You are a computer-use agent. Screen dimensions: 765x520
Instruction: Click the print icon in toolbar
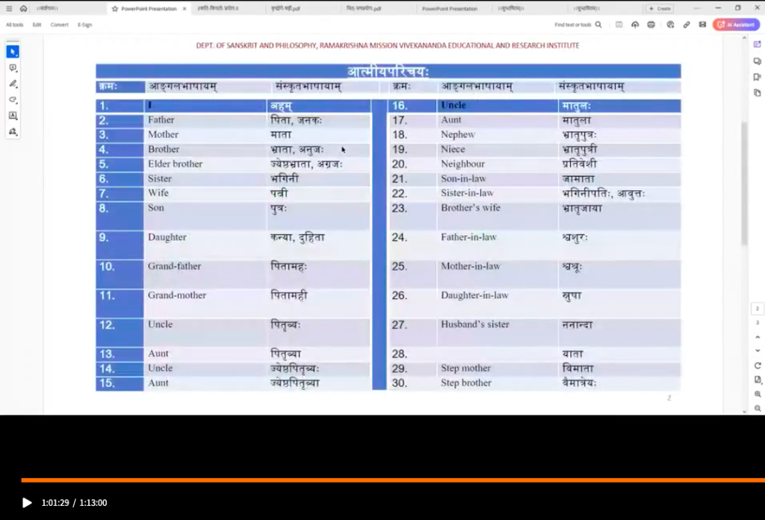coord(651,25)
